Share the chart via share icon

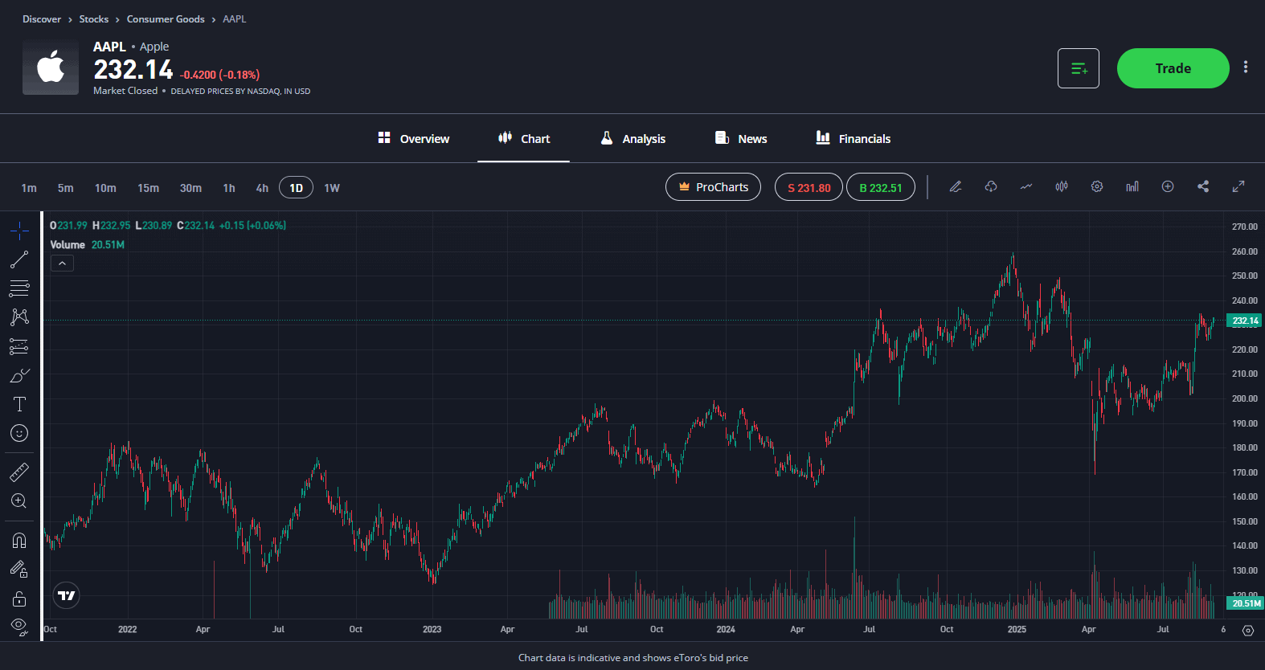coord(1203,186)
